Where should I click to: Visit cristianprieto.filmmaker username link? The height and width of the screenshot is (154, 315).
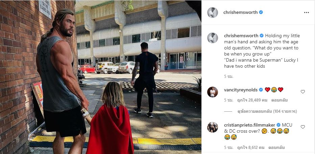tap(250, 125)
